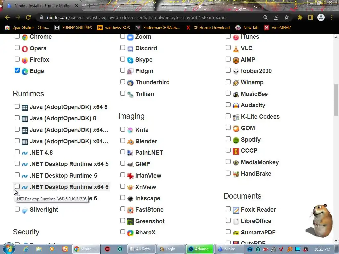Click the ShareX icon

tap(130, 233)
